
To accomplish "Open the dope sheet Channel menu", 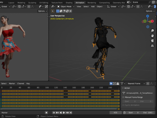I will click(21, 84).
